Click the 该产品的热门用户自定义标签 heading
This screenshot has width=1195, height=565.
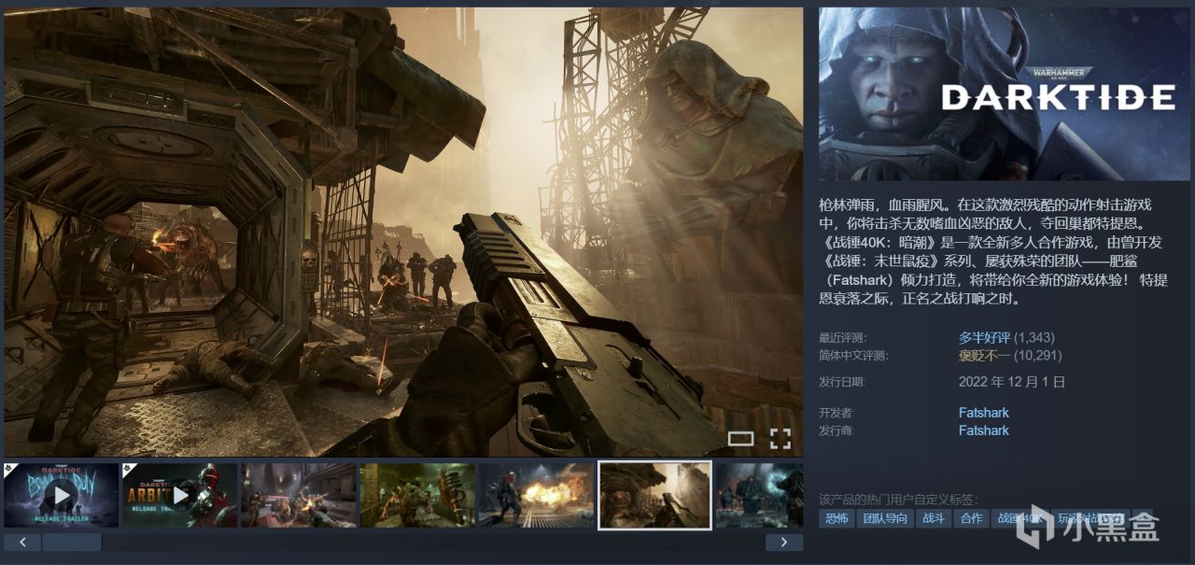point(898,500)
